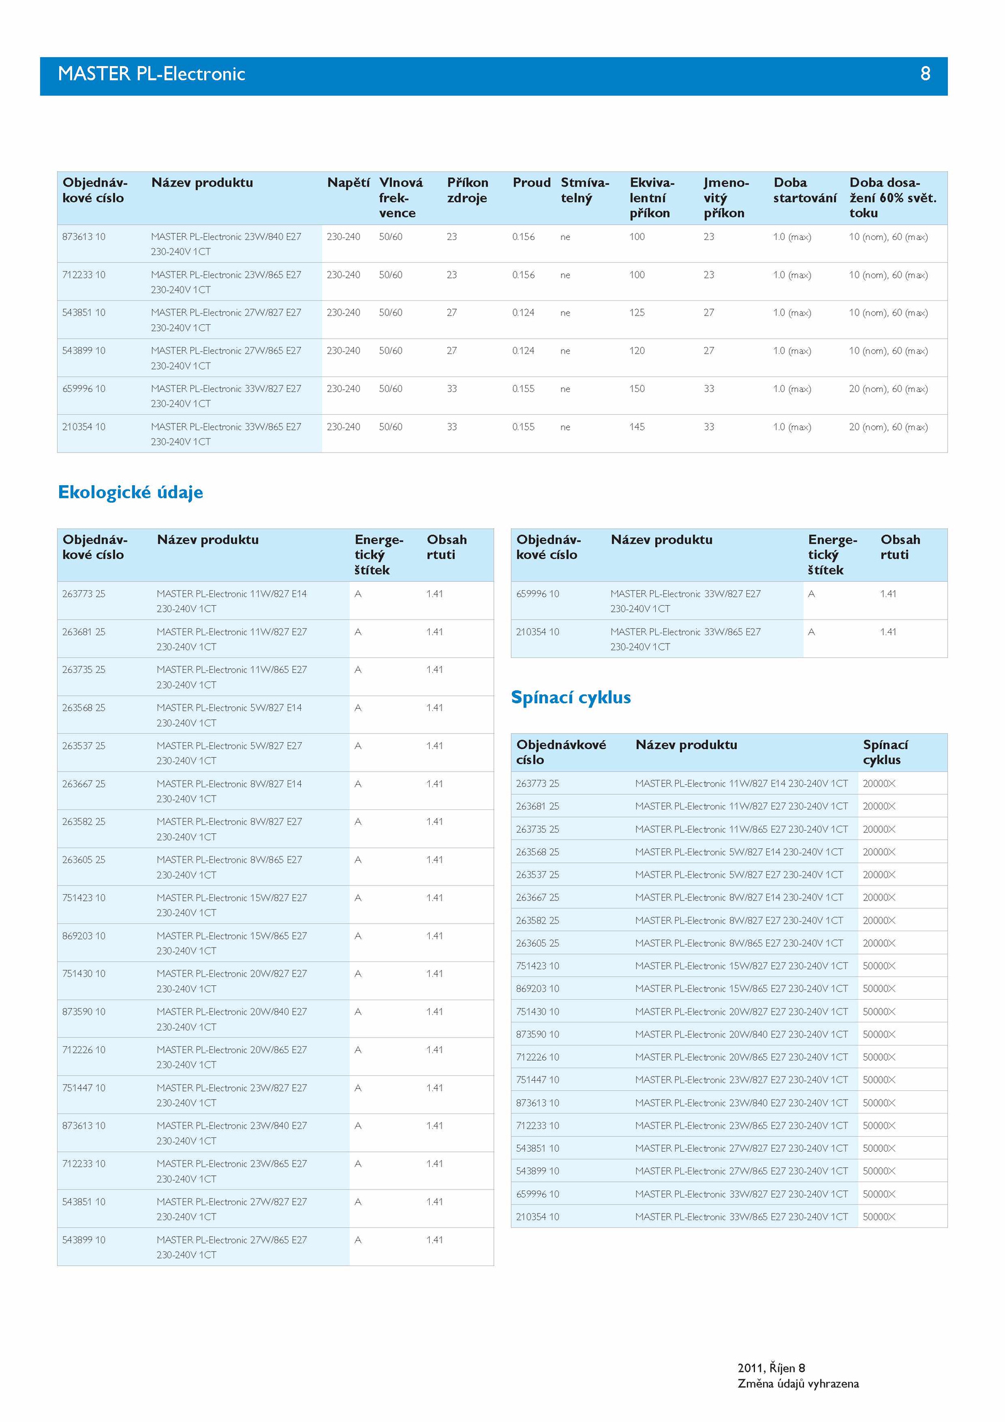The height and width of the screenshot is (1422, 1005).
Task: Click 8W/827 E14 product in switching cycle table
Action: [739, 897]
